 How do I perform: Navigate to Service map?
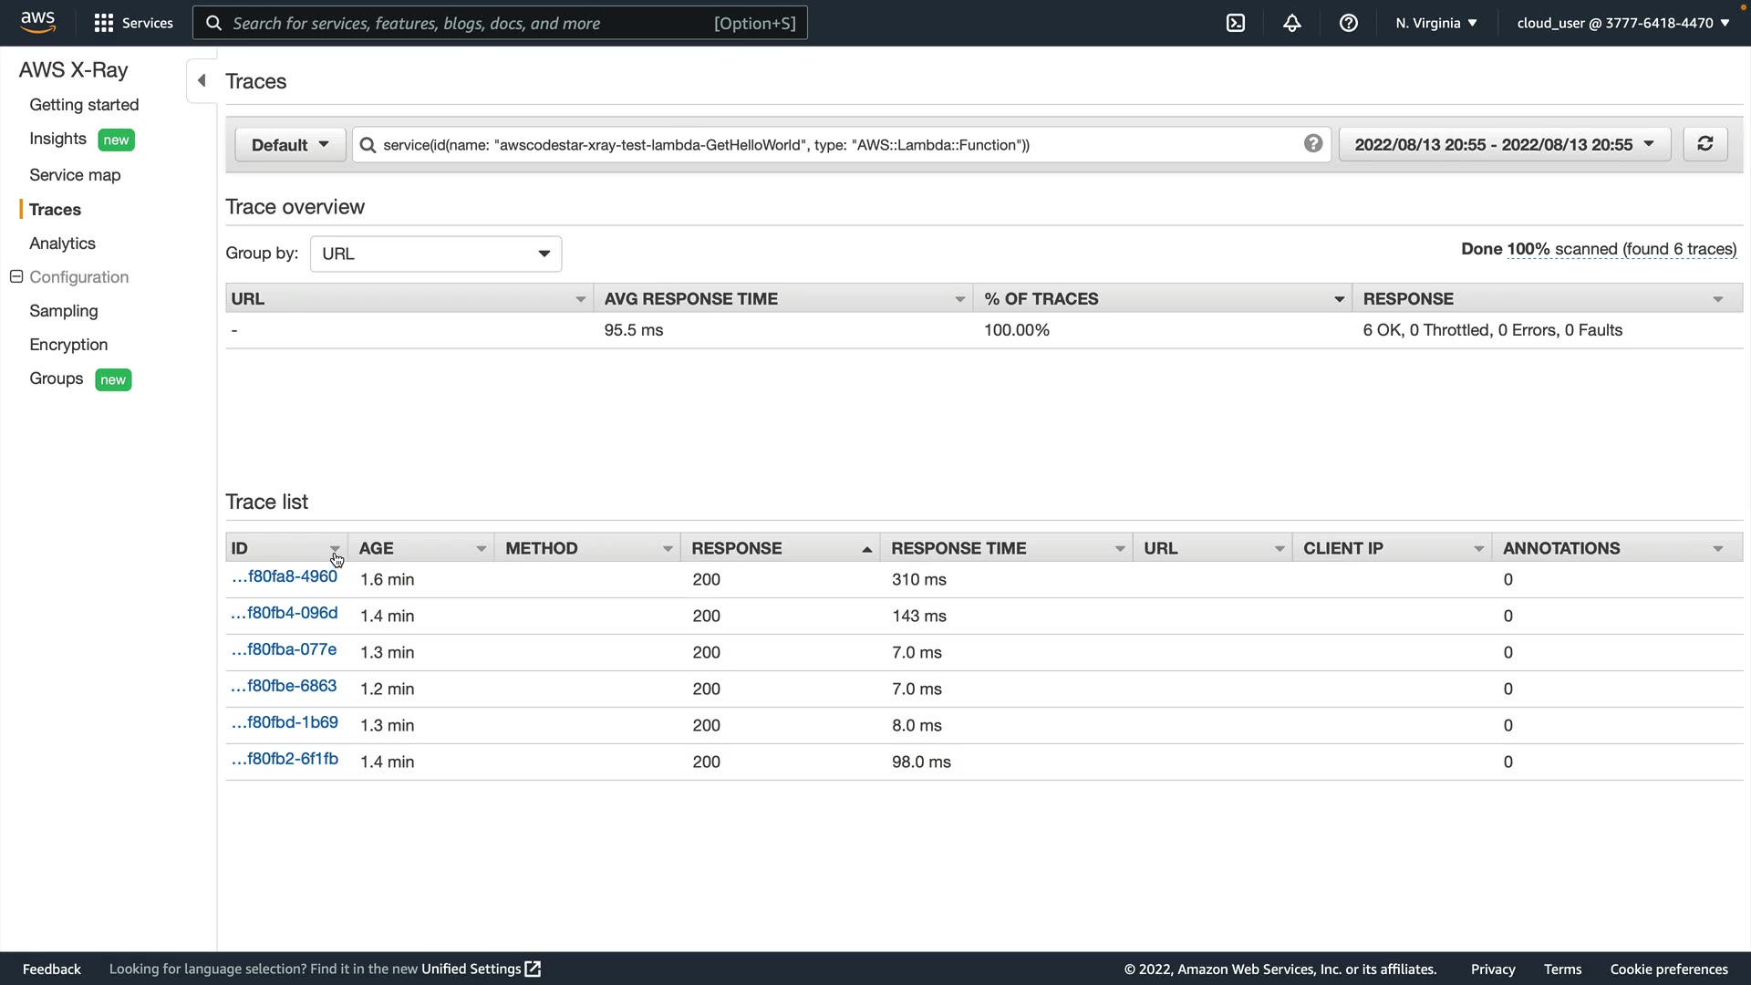click(75, 175)
